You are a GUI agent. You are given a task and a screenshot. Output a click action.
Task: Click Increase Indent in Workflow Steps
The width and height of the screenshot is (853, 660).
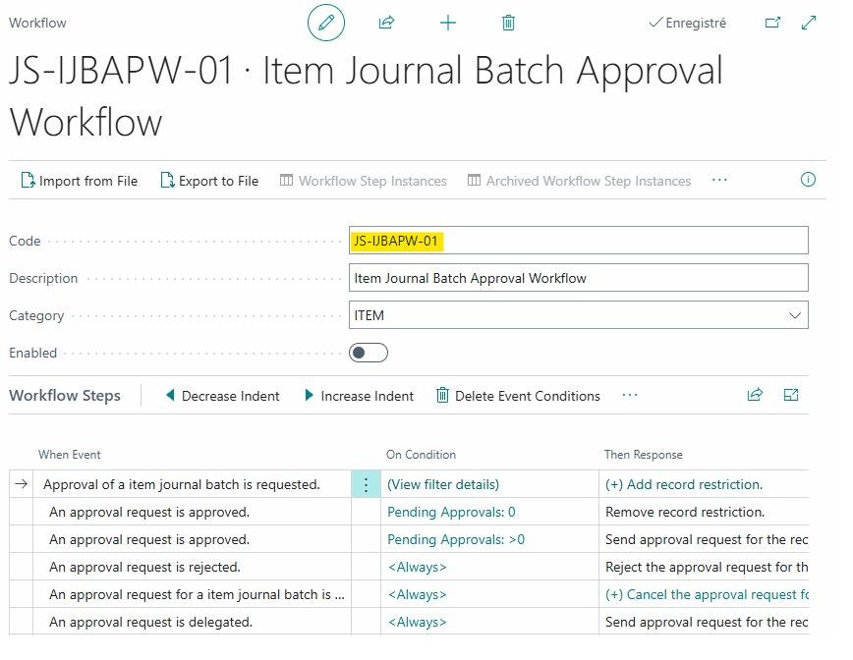359,396
